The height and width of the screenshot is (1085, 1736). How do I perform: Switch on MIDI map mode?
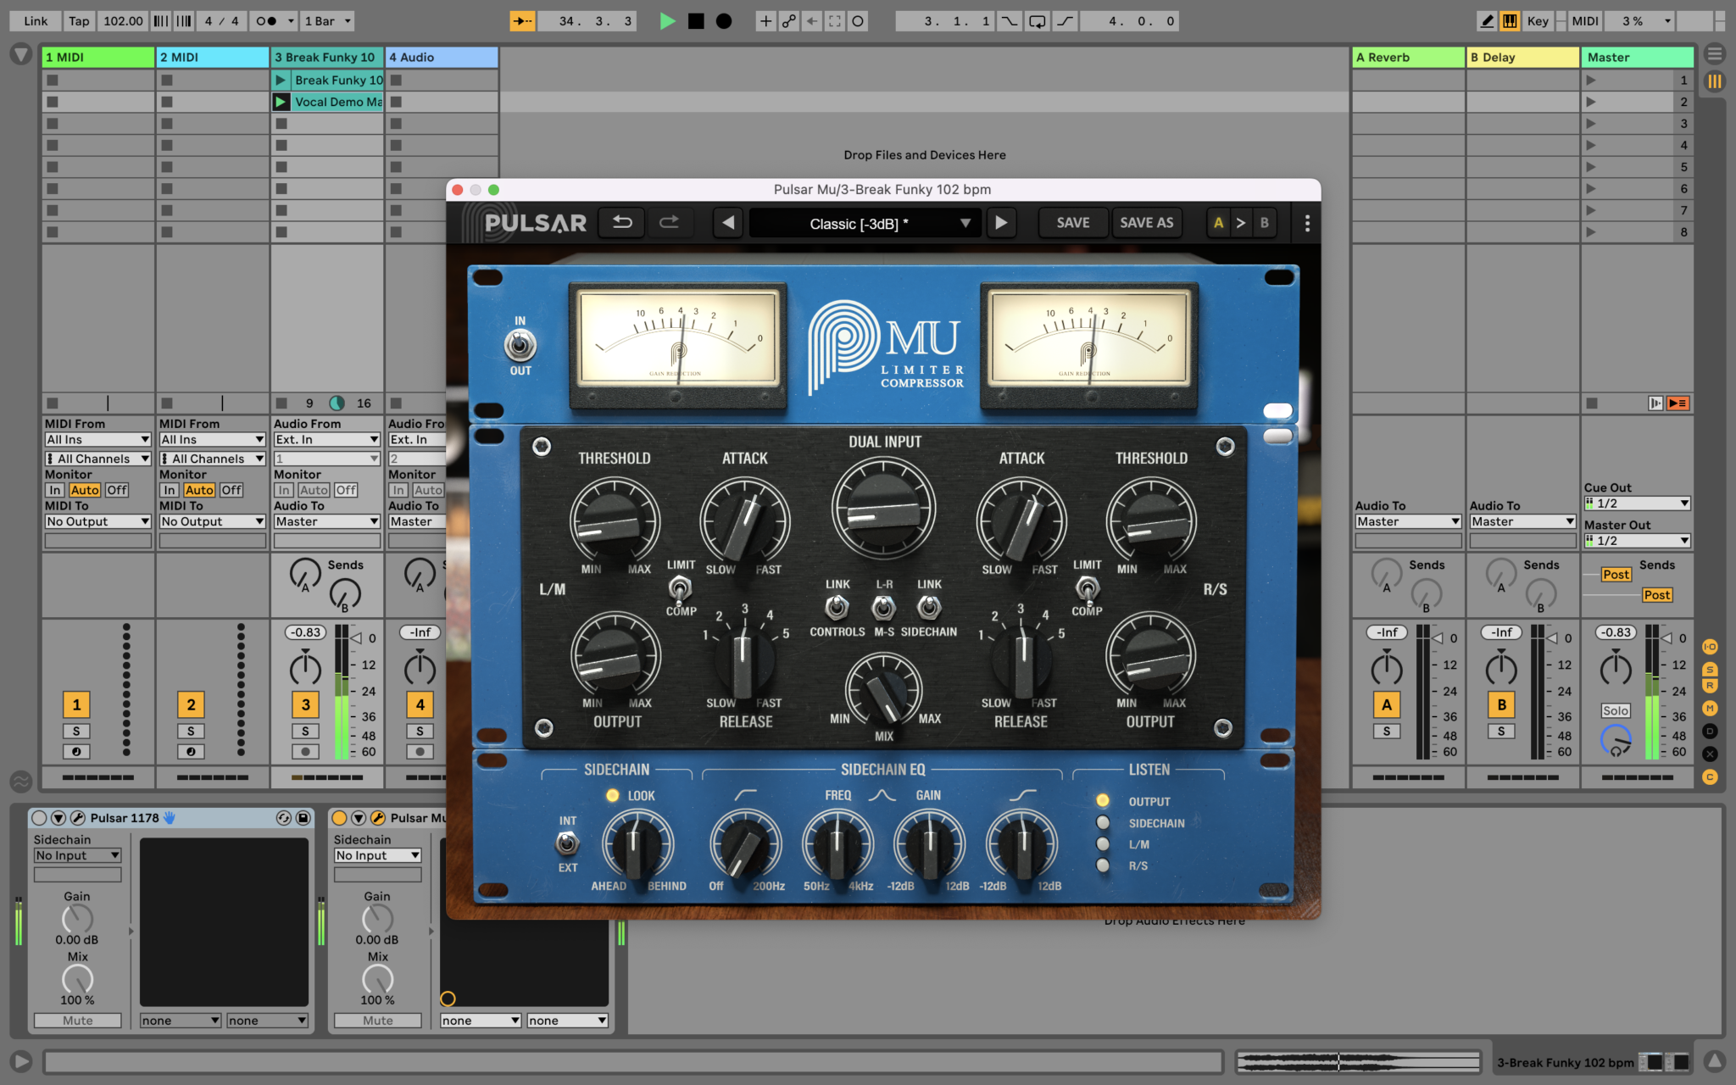pyautogui.click(x=1584, y=21)
